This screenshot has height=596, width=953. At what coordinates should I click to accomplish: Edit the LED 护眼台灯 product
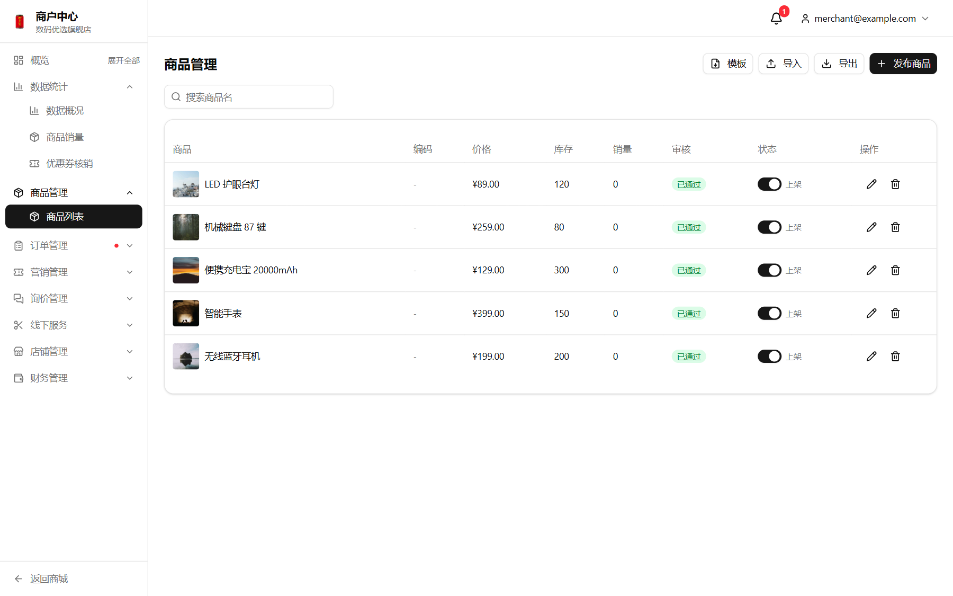[871, 184]
